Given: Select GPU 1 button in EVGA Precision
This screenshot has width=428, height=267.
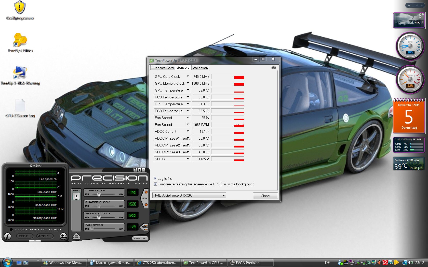Looking at the screenshot, I should point(76,196).
